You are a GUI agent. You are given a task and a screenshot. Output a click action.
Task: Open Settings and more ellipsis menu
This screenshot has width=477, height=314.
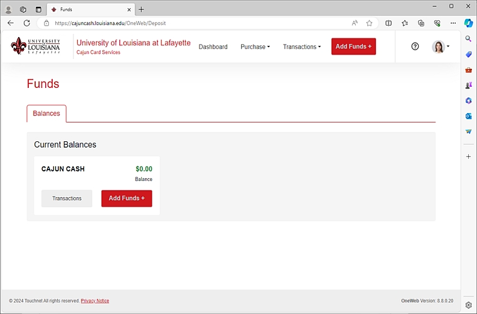tap(453, 23)
